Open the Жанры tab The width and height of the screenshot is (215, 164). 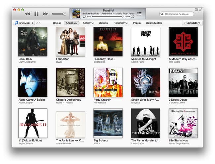pyautogui.click(x=104, y=23)
